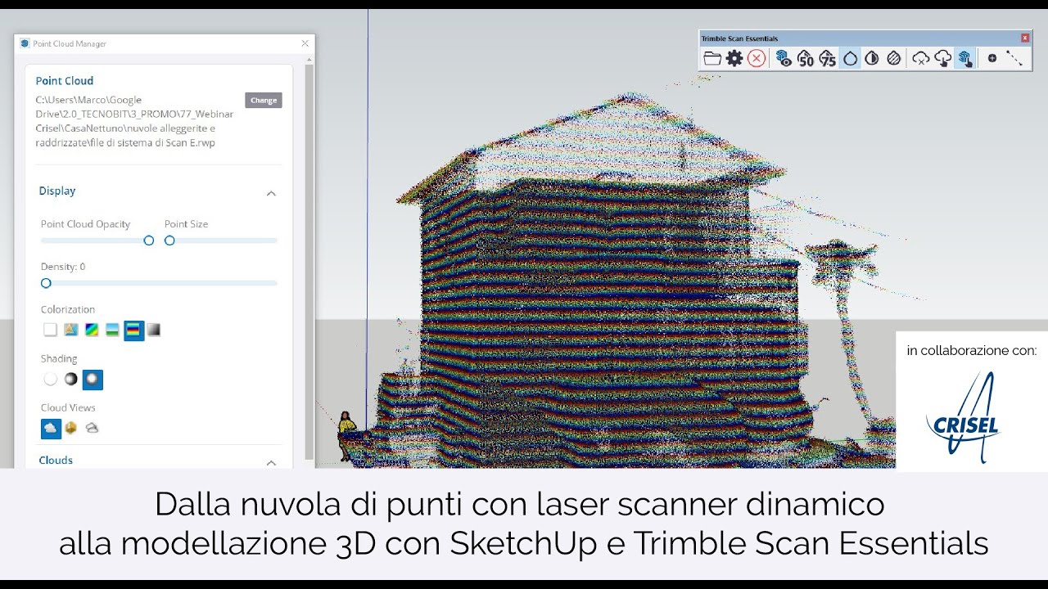Screen dimensions: 1048x589
Task: Select the outlined clouds view icon
Action: click(93, 428)
